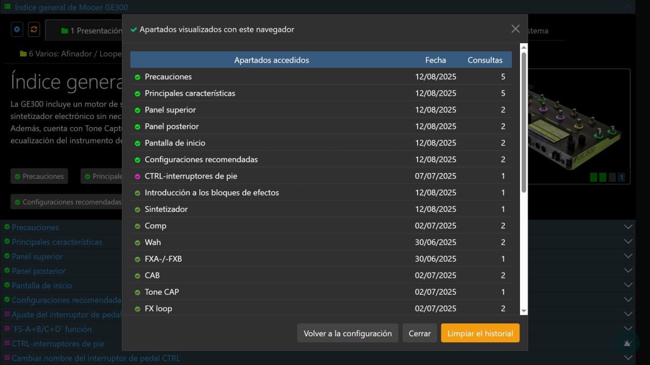Click green check icon next to Sintetizador

(x=138, y=209)
